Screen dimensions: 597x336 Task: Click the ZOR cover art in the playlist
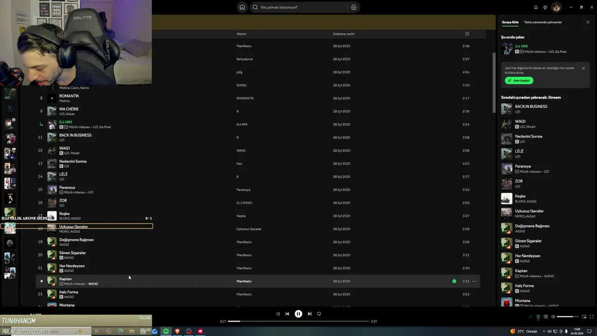52,203
